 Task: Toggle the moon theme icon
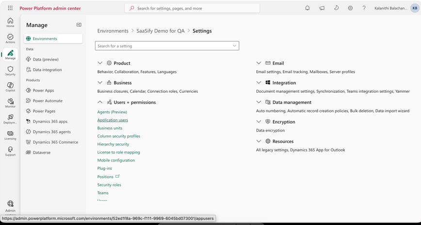click(x=336, y=8)
